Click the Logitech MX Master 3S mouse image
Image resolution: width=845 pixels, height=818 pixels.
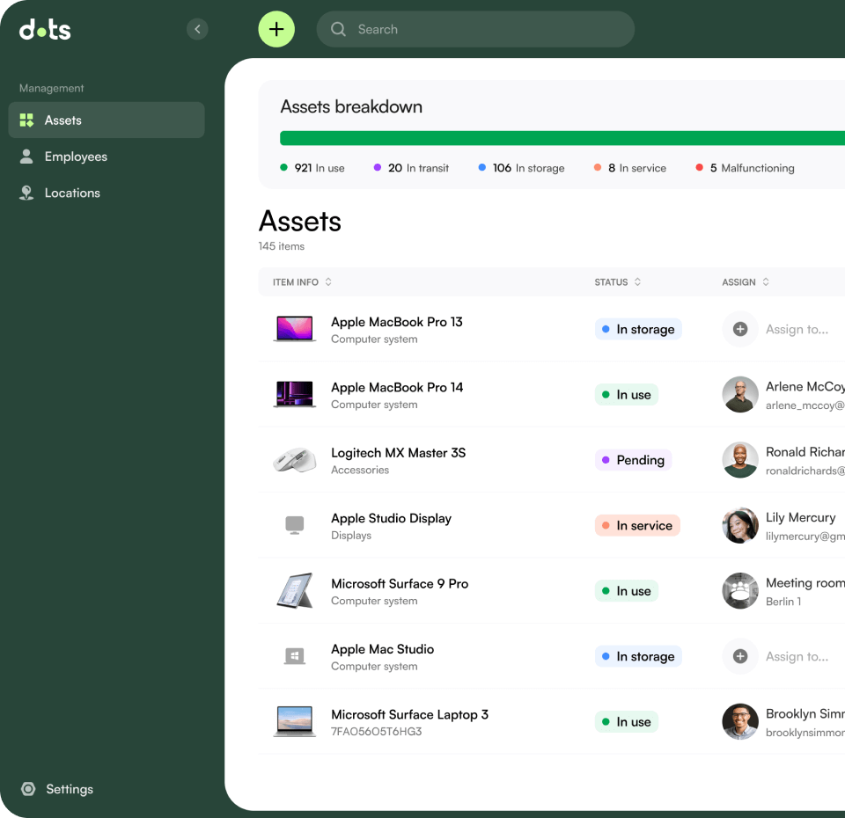click(294, 460)
